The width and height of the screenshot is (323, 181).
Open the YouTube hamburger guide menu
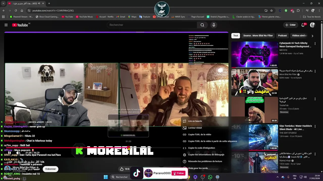tap(6, 25)
